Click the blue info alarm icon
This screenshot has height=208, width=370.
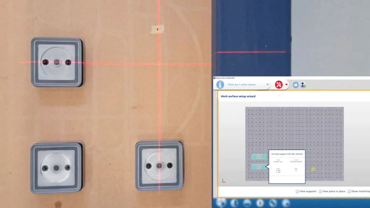[220, 84]
